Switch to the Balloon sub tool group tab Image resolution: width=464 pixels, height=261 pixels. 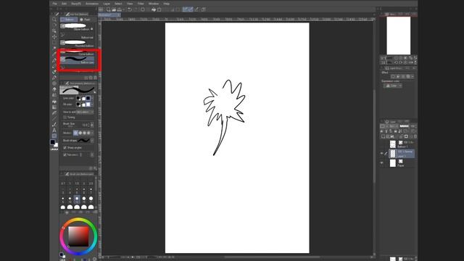click(x=69, y=20)
